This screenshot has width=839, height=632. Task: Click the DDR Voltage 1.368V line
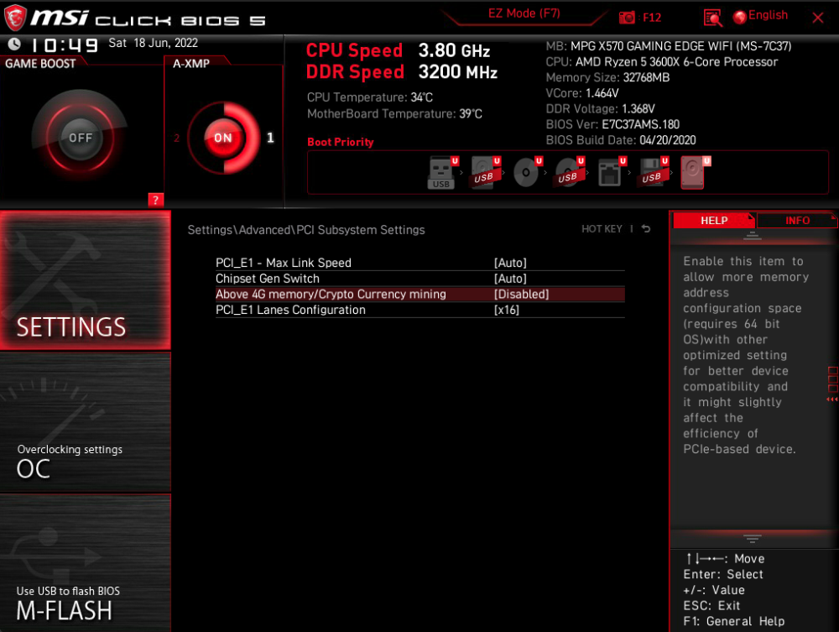click(600, 108)
